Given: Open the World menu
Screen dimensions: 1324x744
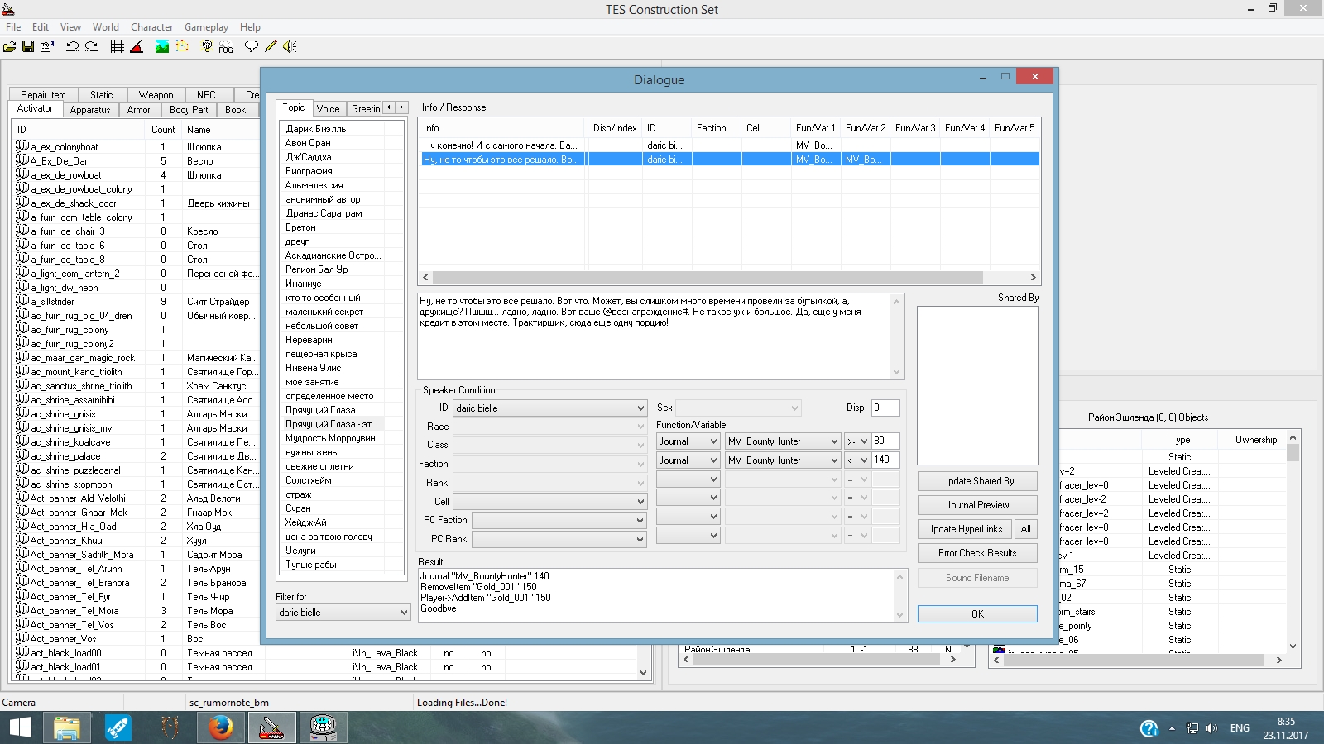Looking at the screenshot, I should pos(106,27).
